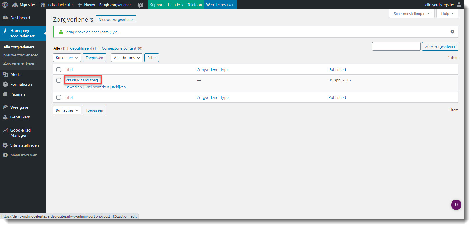Tick the select-all checkbox in bottom footer row
The width and height of the screenshot is (473, 228).
click(59, 97)
